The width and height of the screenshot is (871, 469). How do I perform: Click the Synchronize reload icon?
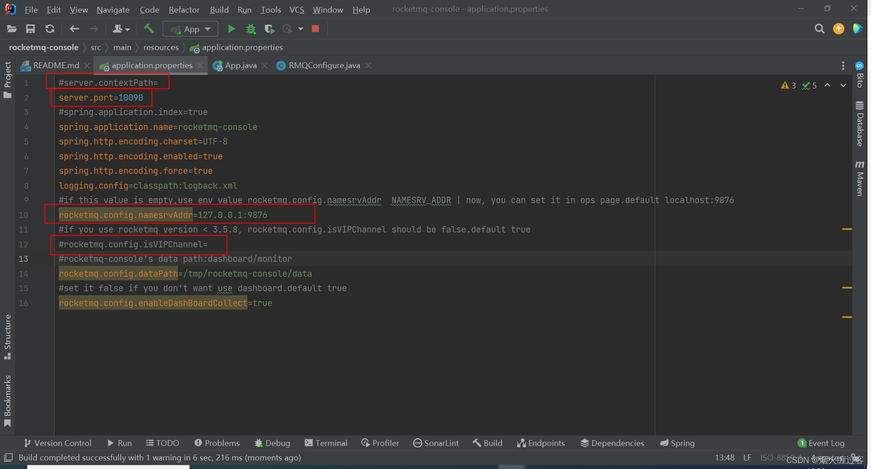50,29
